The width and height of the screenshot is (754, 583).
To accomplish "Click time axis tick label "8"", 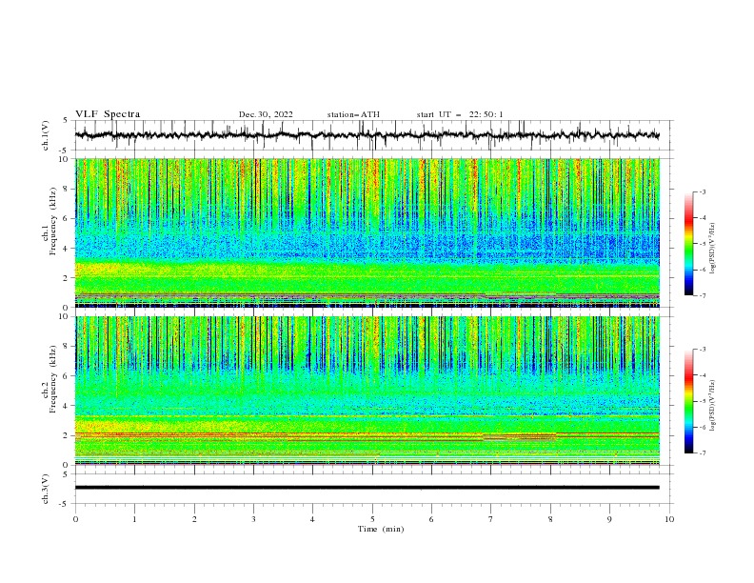I will click(x=550, y=519).
